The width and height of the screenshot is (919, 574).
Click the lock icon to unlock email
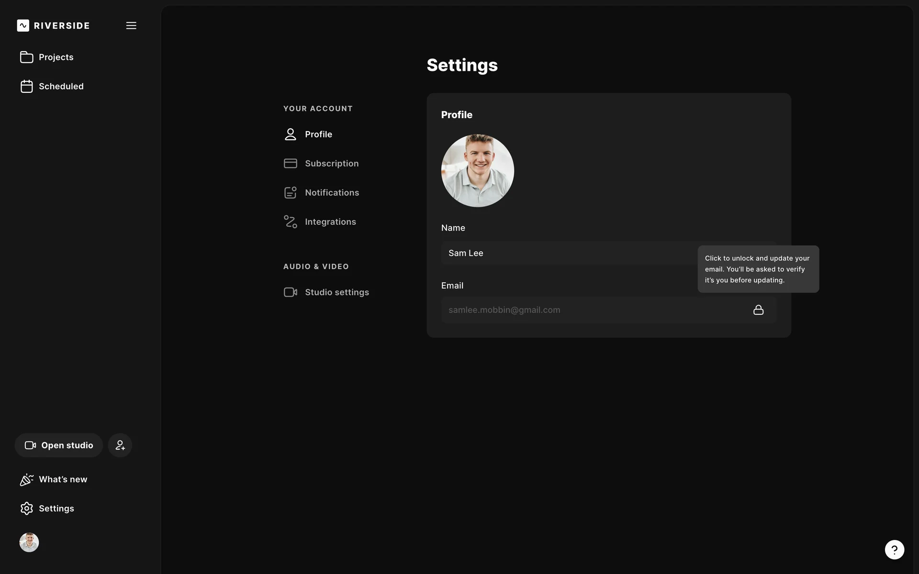click(x=758, y=310)
